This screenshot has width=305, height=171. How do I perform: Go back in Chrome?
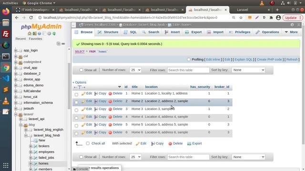tap(17, 18)
